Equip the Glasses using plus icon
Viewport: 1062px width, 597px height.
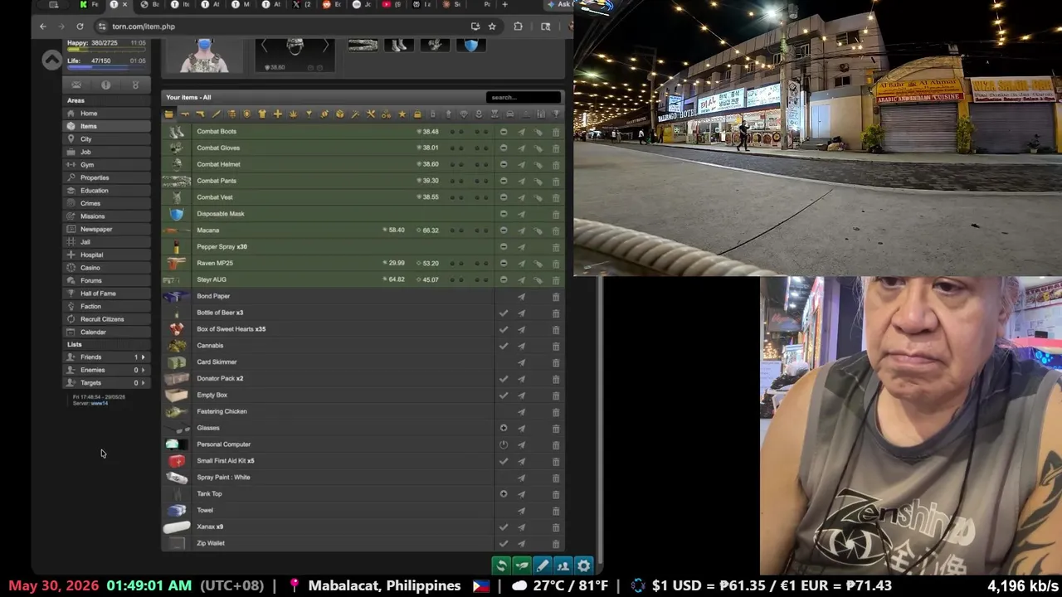pos(504,428)
